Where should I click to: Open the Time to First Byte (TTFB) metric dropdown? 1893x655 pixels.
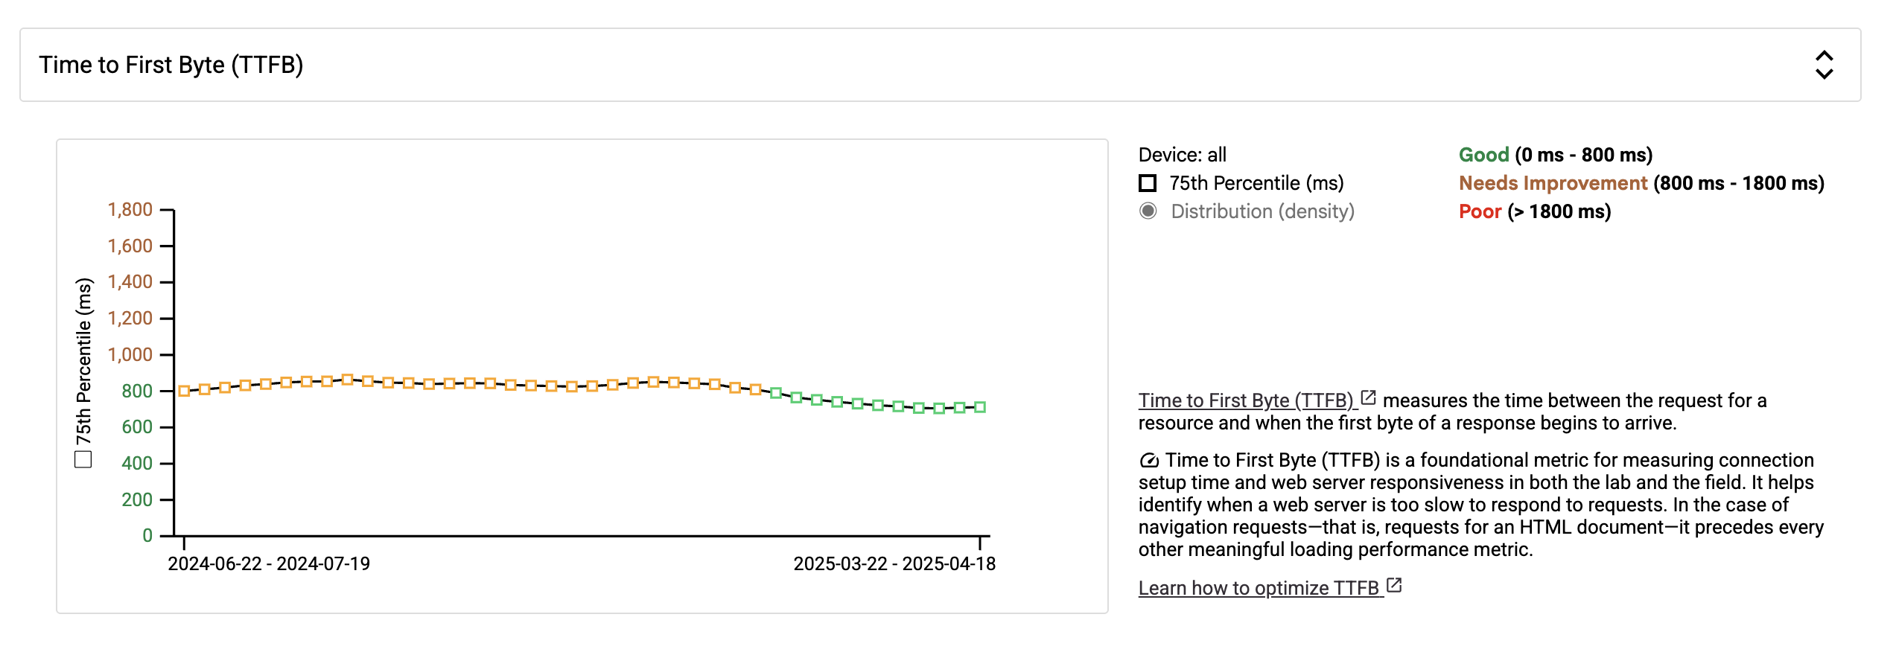[938, 65]
